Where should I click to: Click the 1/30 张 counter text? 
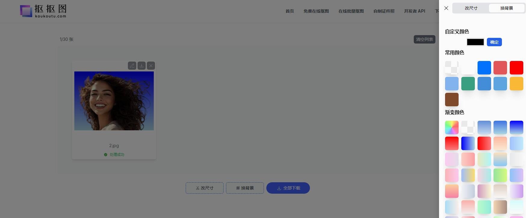tap(67, 39)
